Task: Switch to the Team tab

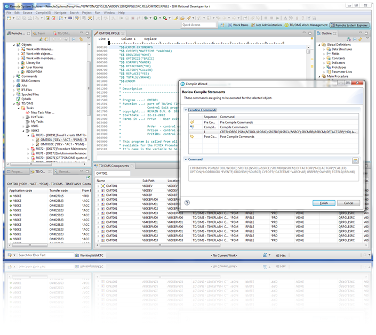Action: [39, 33]
